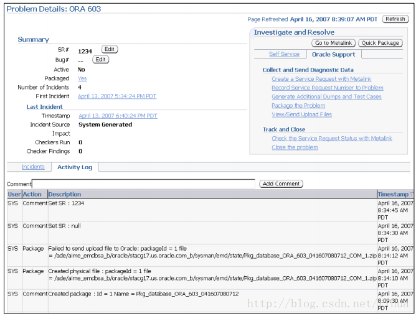Screen dimensions: 416x316
Task: Click Quick Package button
Action: point(380,43)
